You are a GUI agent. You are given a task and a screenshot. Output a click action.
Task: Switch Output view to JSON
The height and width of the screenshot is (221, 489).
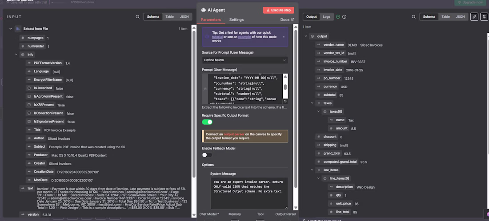(460, 17)
